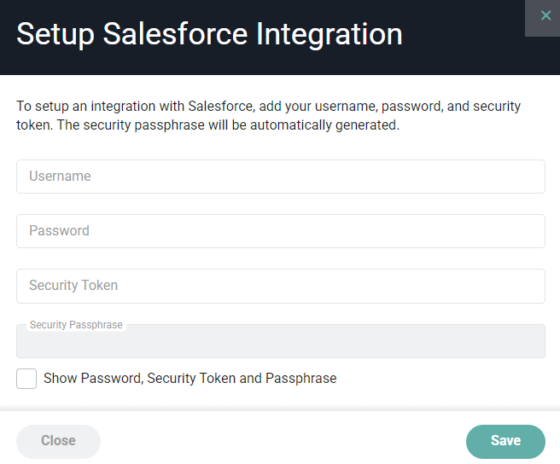Click the empty dark header area beside the title
The width and height of the screenshot is (560, 464).
pos(464,54)
